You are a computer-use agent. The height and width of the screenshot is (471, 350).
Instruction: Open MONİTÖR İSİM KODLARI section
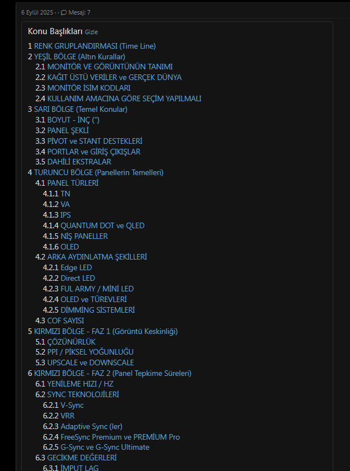click(89, 88)
